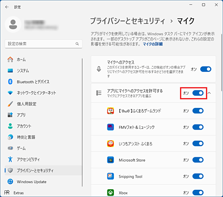The image size is (223, 197).
Task: Click the アプリ sidebar icon
Action: point(10,115)
